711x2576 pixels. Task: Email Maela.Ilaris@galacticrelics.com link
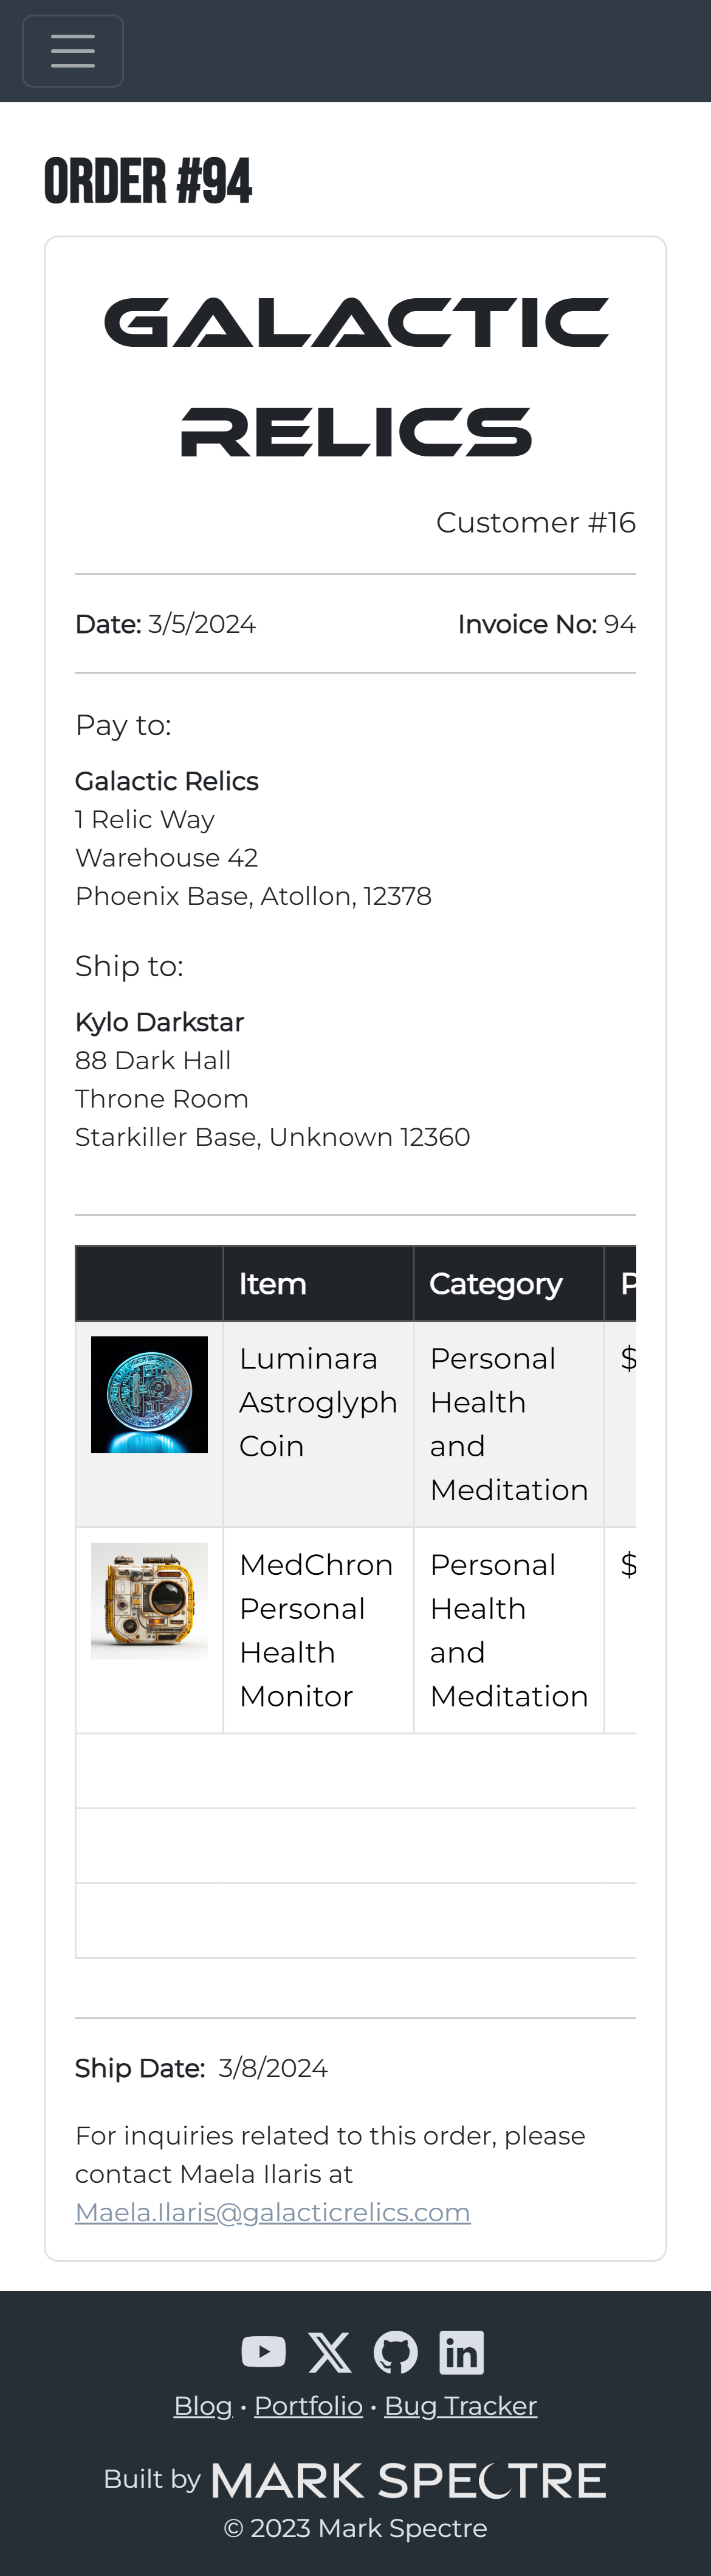(273, 2212)
